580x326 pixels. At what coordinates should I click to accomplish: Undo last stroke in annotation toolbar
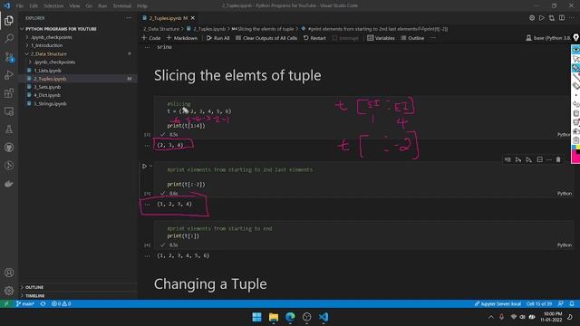tap(575, 104)
